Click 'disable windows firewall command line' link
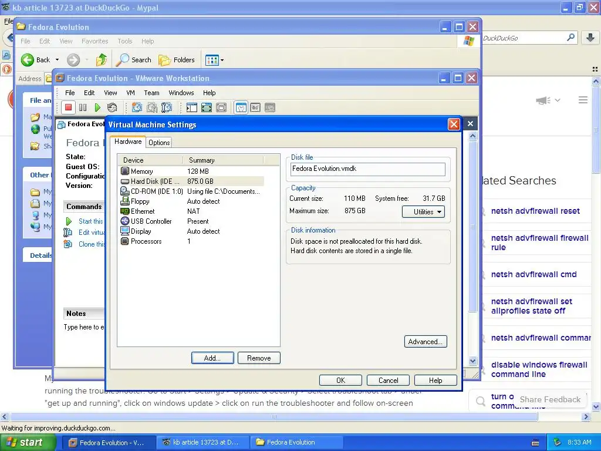The width and height of the screenshot is (601, 451). coord(539,369)
